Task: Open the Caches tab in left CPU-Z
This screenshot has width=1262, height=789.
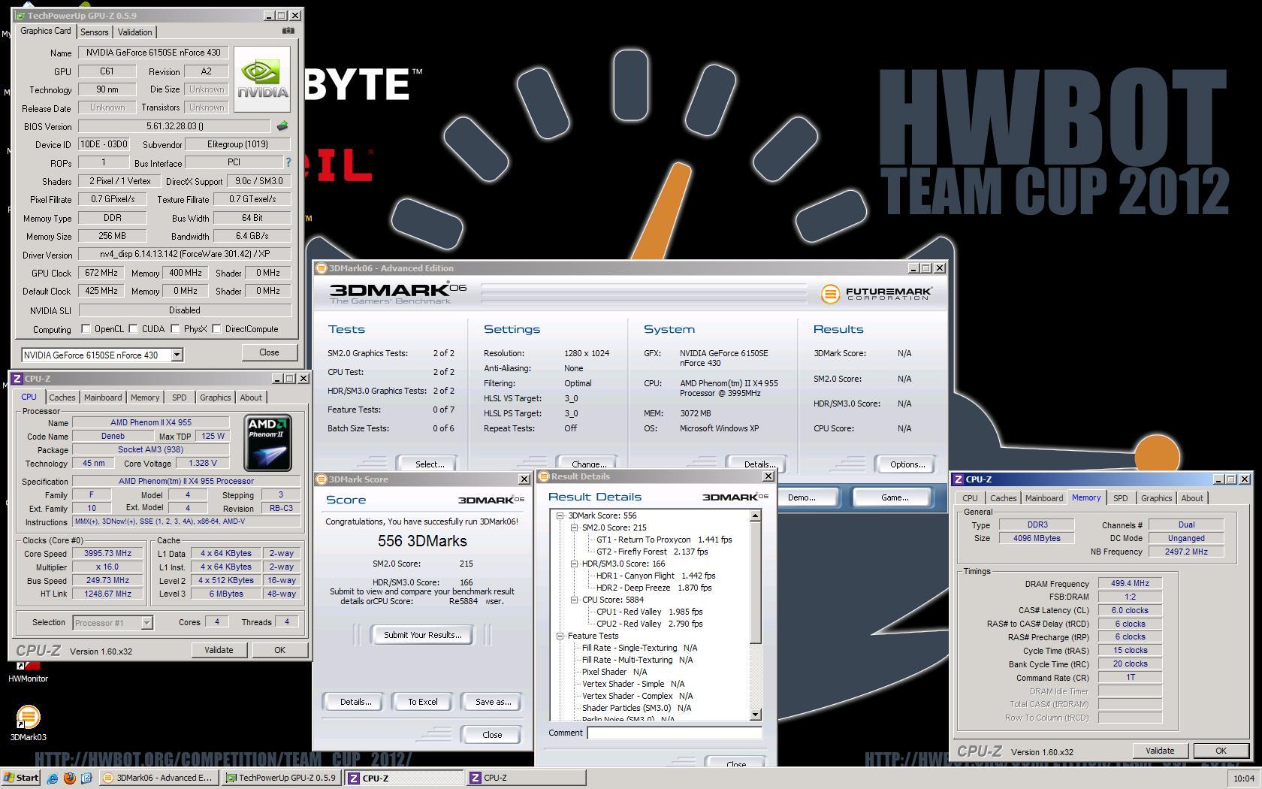Action: (x=62, y=398)
